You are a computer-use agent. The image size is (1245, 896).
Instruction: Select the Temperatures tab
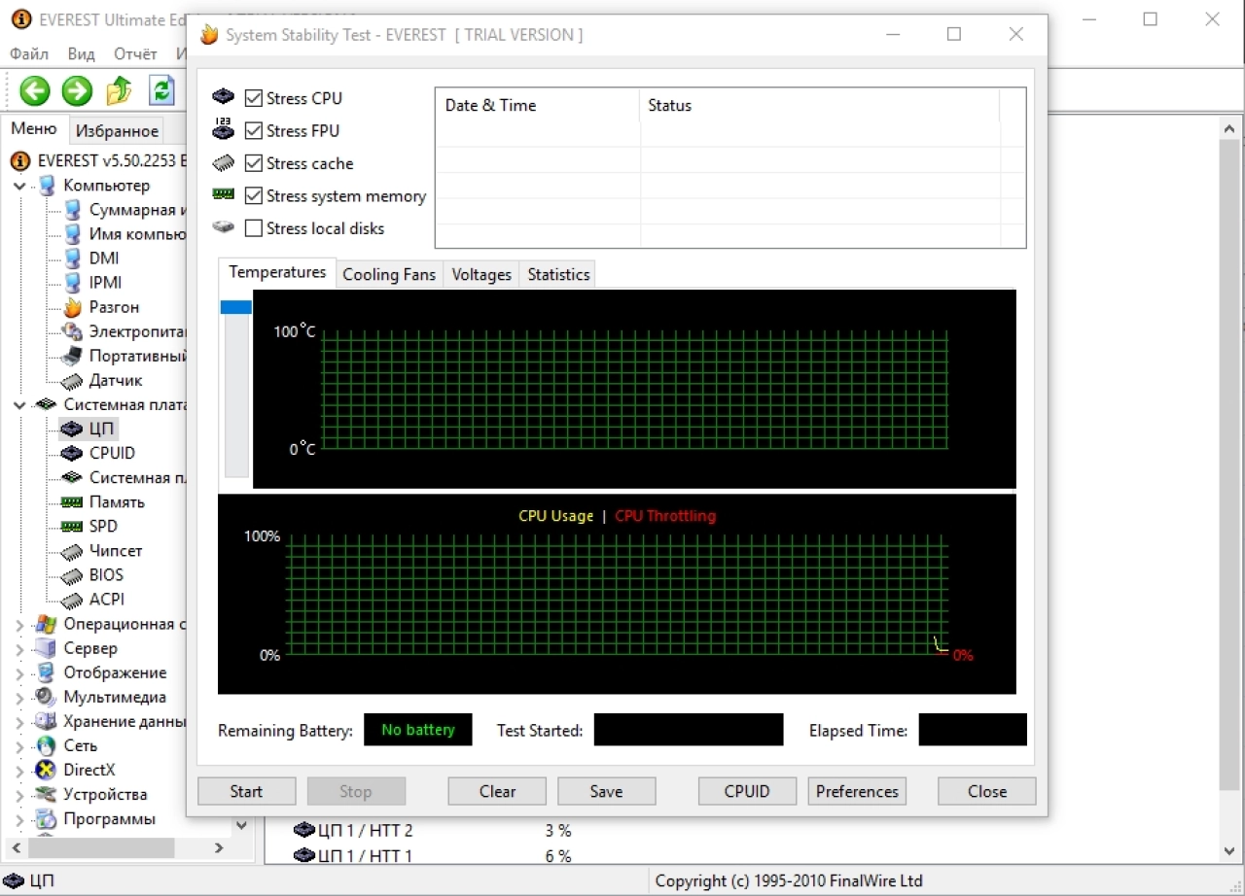(x=277, y=272)
